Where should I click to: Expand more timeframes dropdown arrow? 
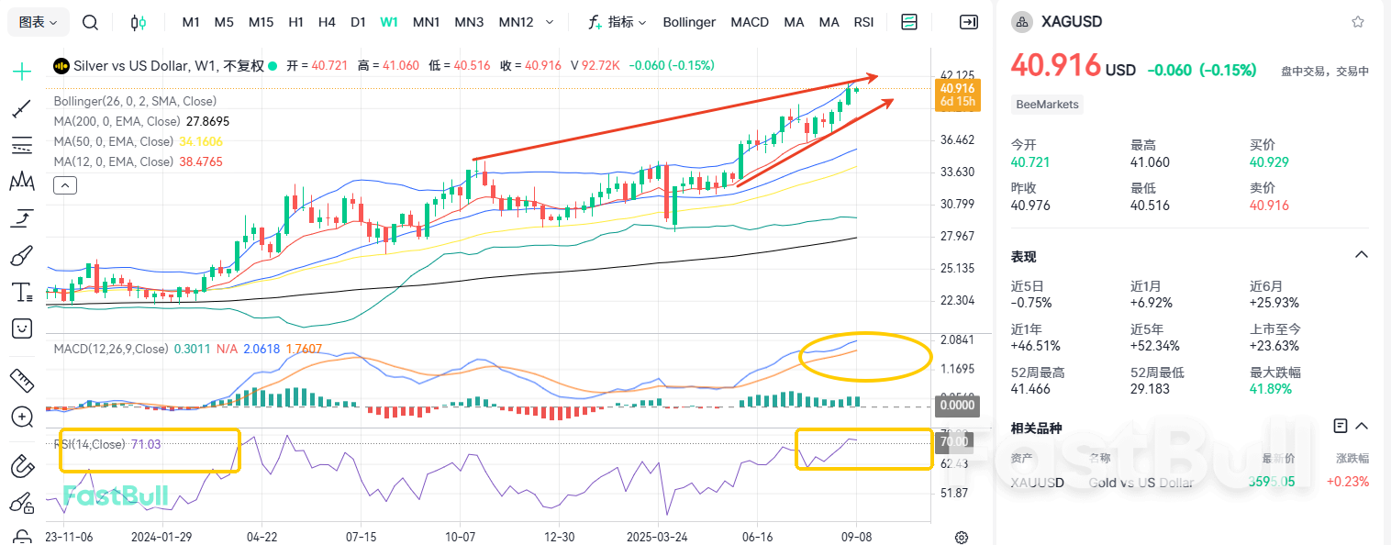(550, 22)
